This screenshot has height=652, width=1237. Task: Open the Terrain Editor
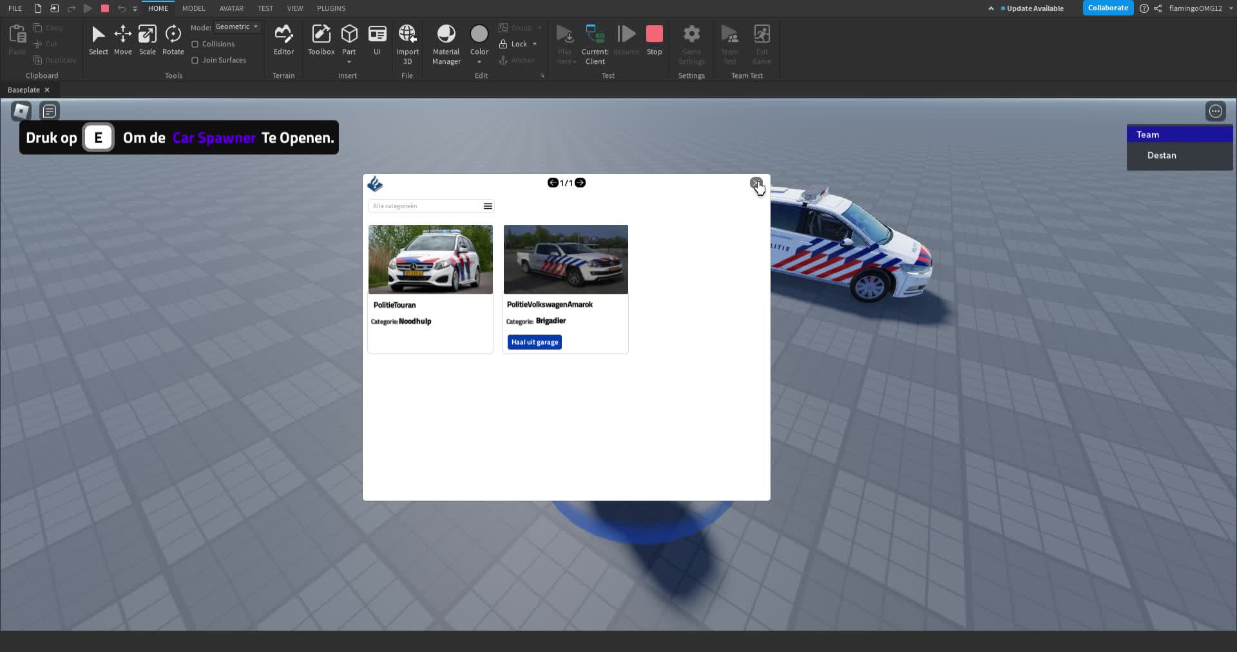tap(283, 40)
